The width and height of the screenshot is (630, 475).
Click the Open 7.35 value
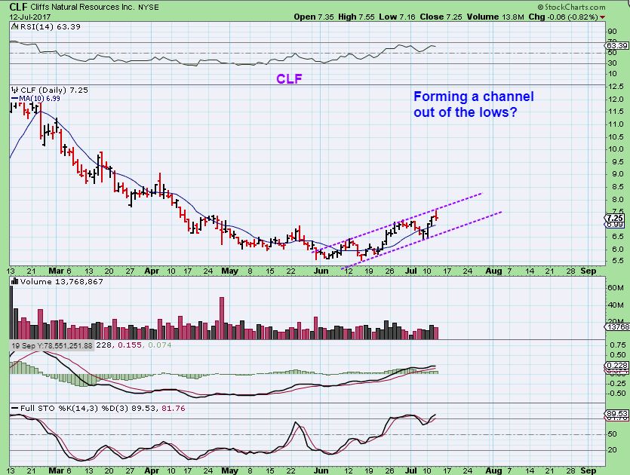click(314, 17)
